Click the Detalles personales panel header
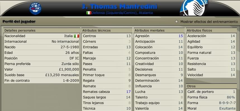This screenshot has height=111, width=240. (x=42, y=30)
